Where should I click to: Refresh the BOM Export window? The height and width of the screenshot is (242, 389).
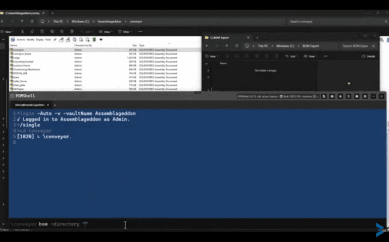pyautogui.click(x=236, y=46)
